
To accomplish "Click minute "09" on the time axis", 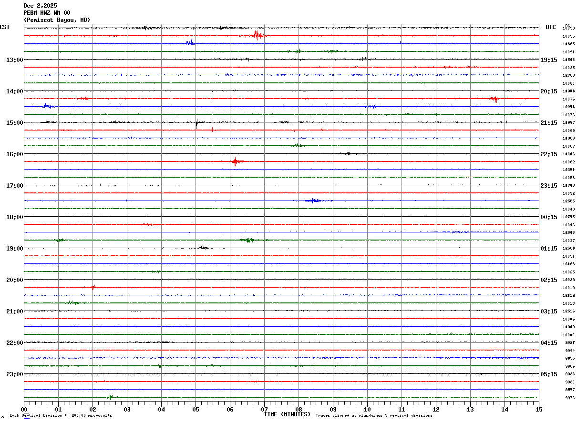I will (x=333, y=409).
